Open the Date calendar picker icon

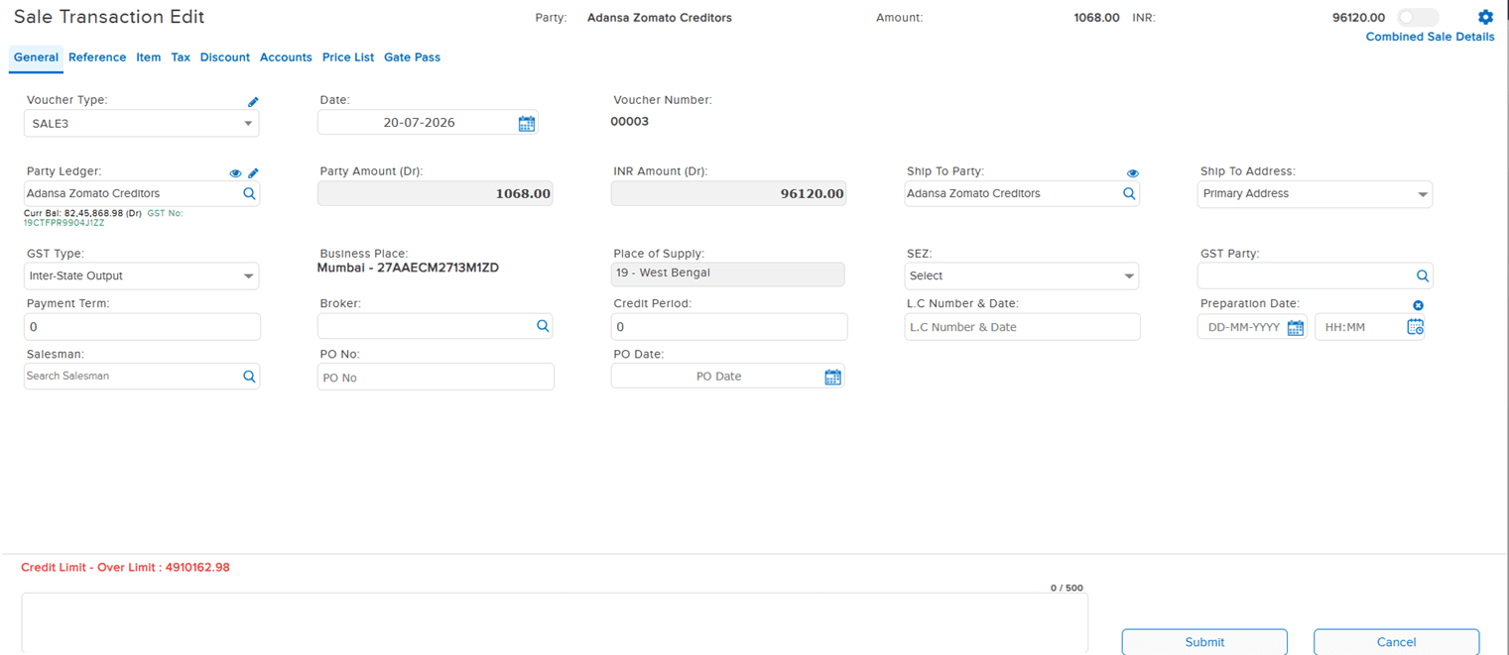coord(527,123)
